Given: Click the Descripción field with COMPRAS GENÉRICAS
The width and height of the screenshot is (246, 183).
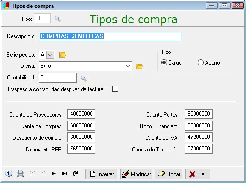Looking at the screenshot, I should pos(110,36).
